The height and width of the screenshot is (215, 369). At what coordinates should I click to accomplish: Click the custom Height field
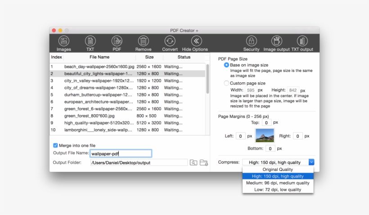click(293, 90)
